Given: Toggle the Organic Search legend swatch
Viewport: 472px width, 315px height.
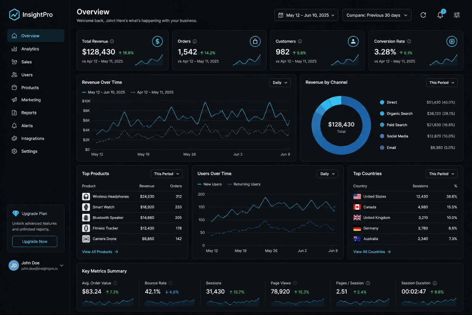Looking at the screenshot, I should click(382, 114).
